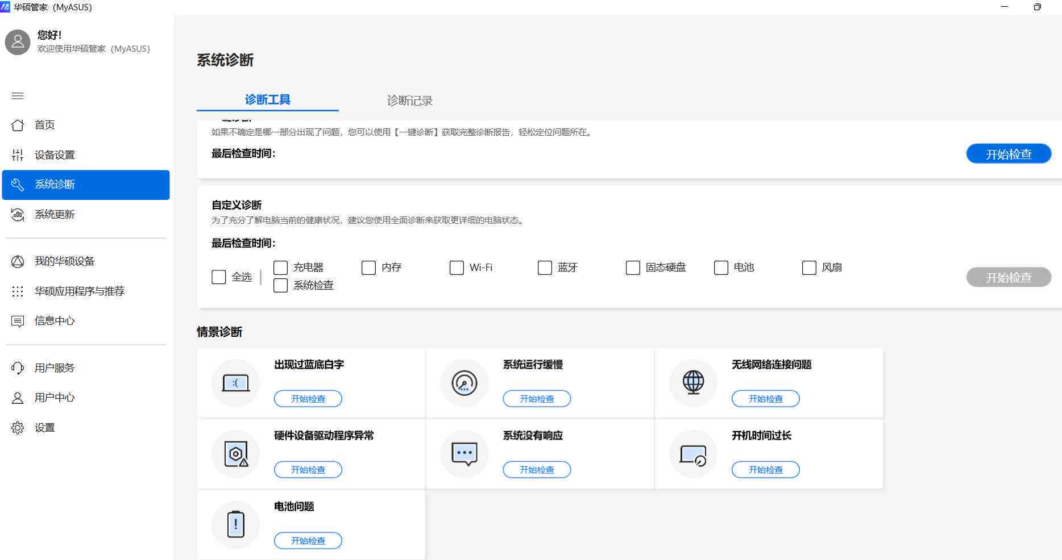This screenshot has height=560, width=1062.
Task: Select the 固态硬盘 checkbox
Action: tap(633, 268)
